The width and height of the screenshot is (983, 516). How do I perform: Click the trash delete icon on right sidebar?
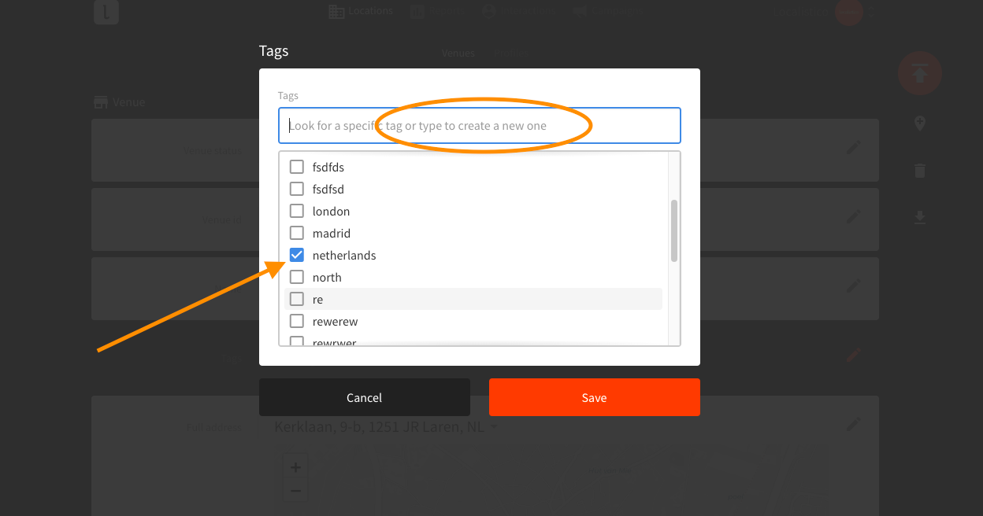(x=920, y=171)
